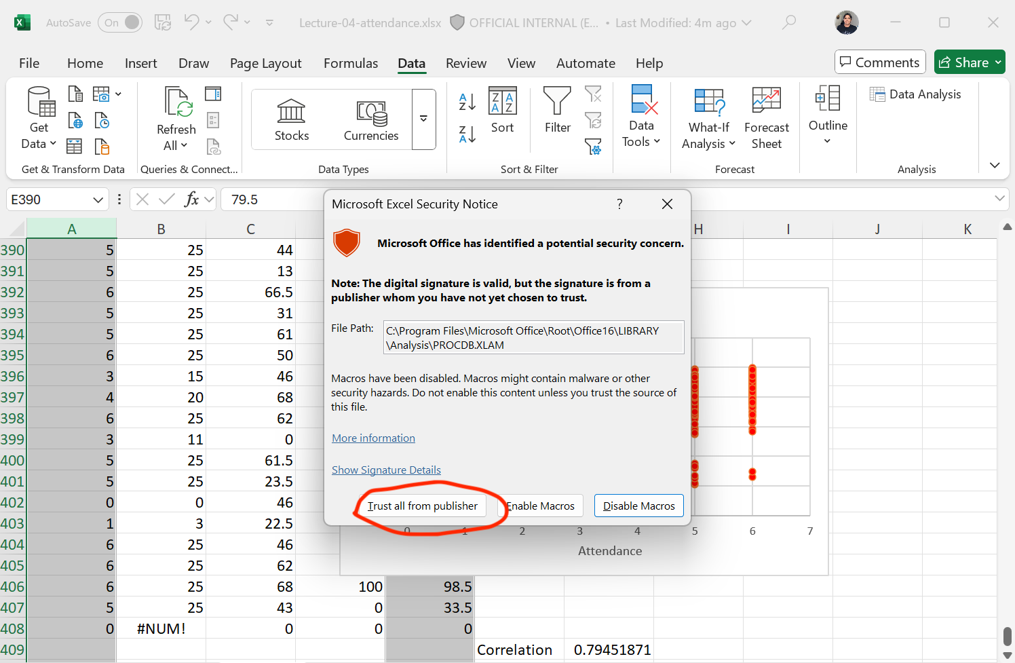This screenshot has width=1015, height=663.
Task: Open the Data Analysis add-in
Action: (915, 94)
